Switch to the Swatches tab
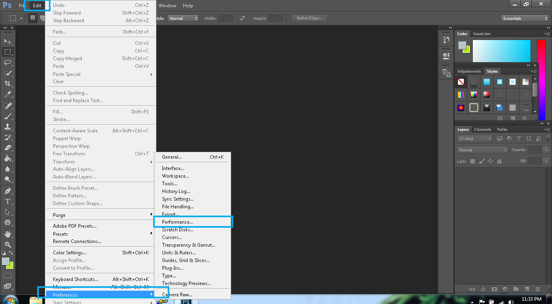The image size is (552, 304). pos(482,34)
